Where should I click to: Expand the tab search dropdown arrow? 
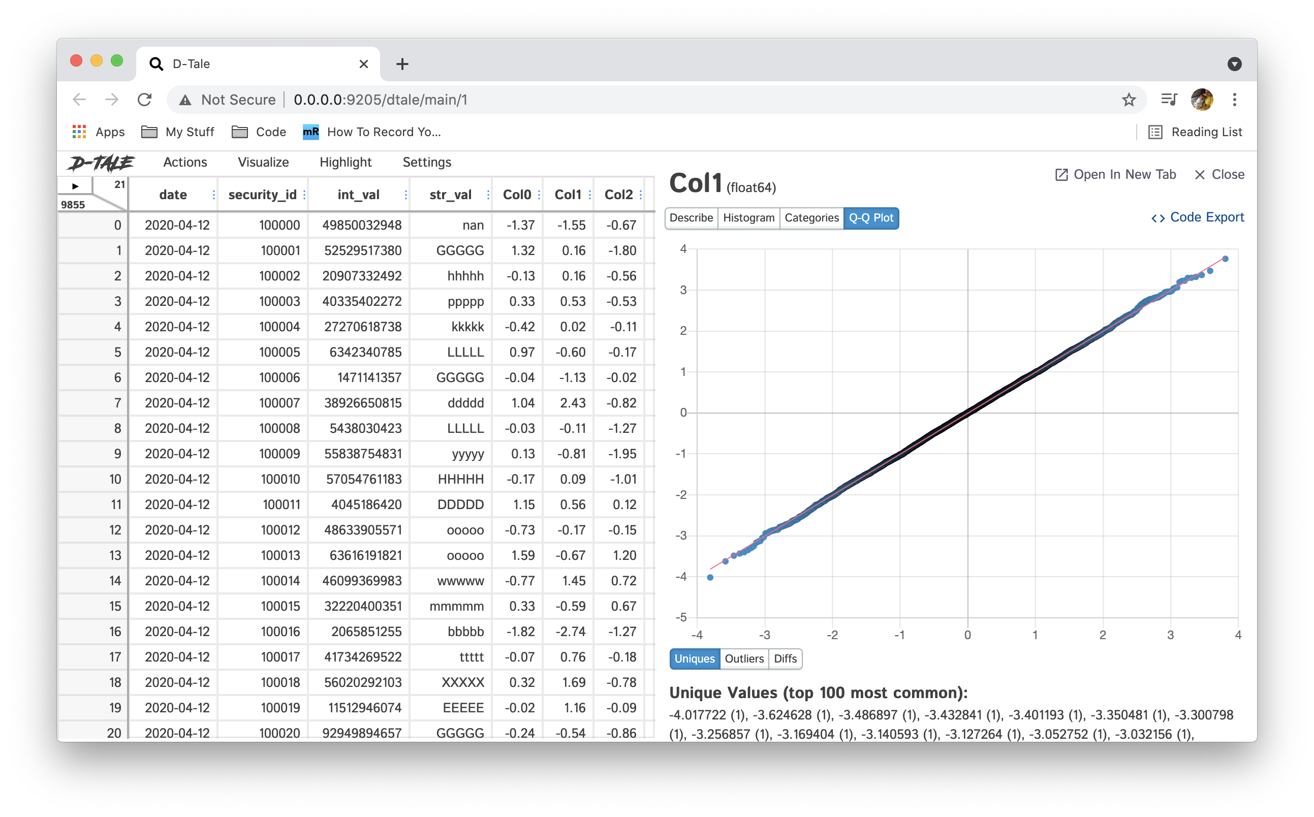pyautogui.click(x=1234, y=65)
